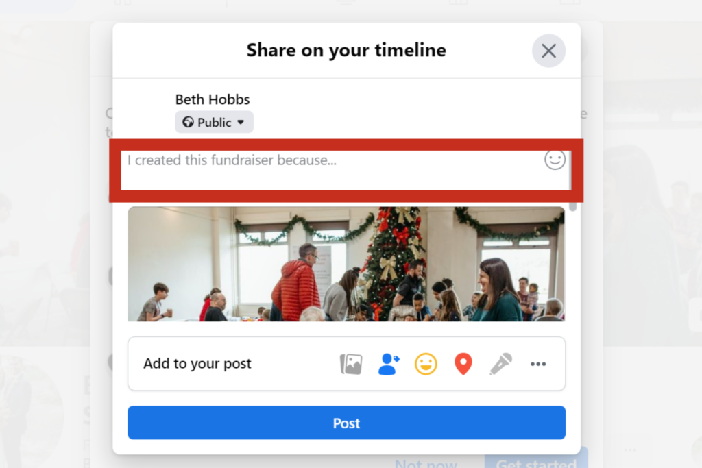The image size is (702, 468).
Task: Click the dialog's vertical scrollbar
Action: [573, 206]
